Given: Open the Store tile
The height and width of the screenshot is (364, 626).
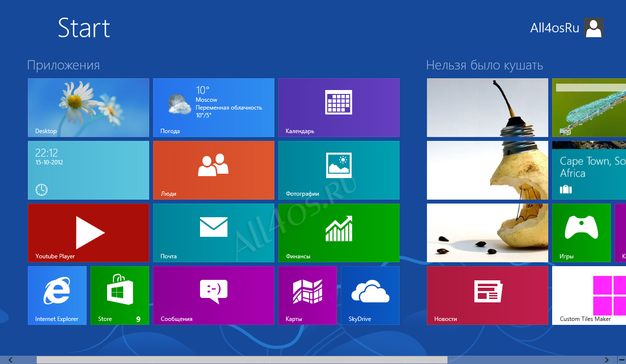Looking at the screenshot, I should 120,296.
